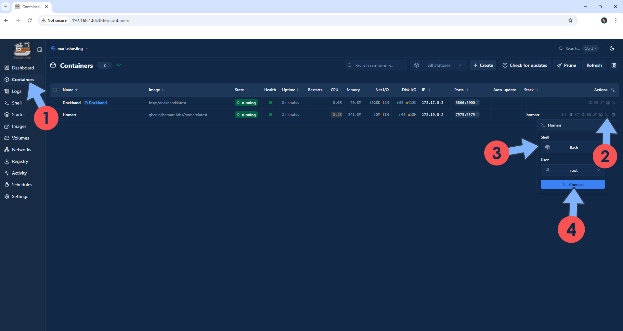Open the All statuses filter dropdown
Viewport: 623px width, 331px height.
click(438, 65)
